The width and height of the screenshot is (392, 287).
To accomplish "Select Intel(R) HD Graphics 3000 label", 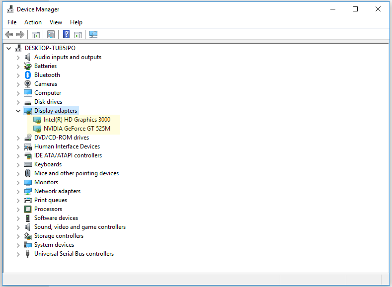I will [x=77, y=120].
